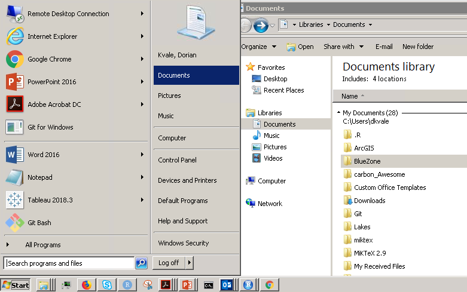Expand Google Chrome jump list arrow
The width and height of the screenshot is (467, 292).
pos(142,59)
